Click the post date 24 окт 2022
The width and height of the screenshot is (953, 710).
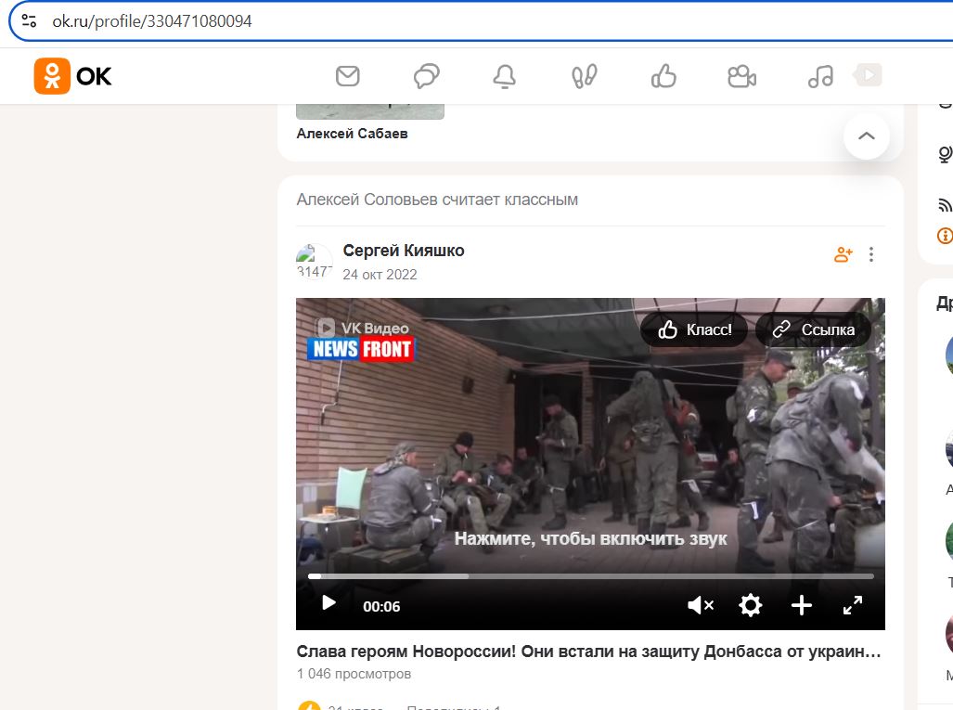pyautogui.click(x=380, y=275)
